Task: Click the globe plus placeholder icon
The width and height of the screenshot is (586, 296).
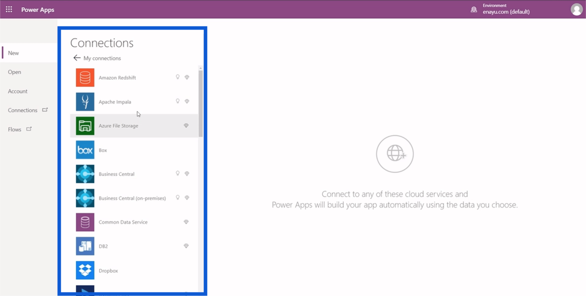Action: tap(395, 154)
